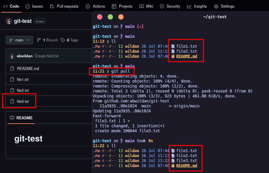
Task: Click 'From github.com:abwildan/git-test' line
Action: (131, 101)
